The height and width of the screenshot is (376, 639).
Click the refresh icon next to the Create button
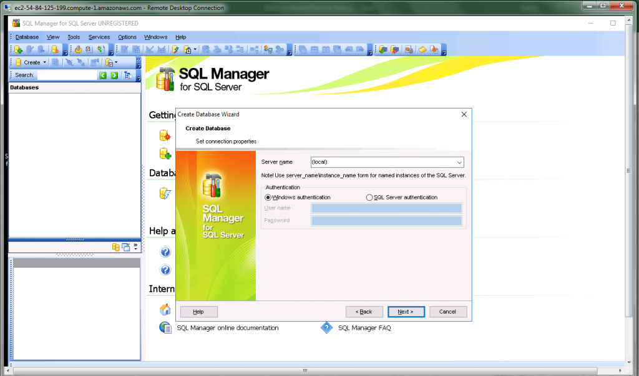tap(56, 62)
